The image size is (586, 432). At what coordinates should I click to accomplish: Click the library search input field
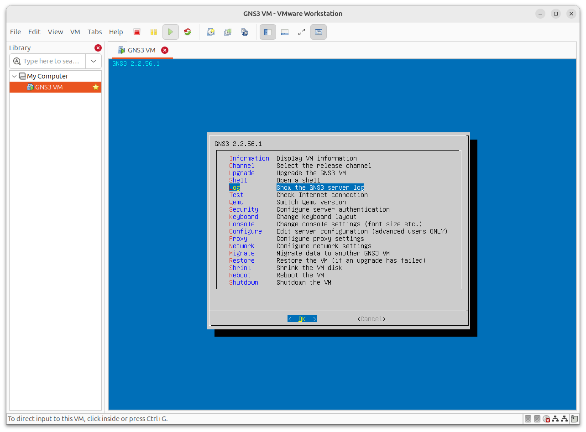tap(48, 61)
